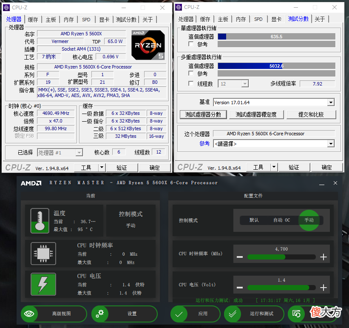Decrease CPU clock frequency with minus button

pyautogui.click(x=240, y=257)
